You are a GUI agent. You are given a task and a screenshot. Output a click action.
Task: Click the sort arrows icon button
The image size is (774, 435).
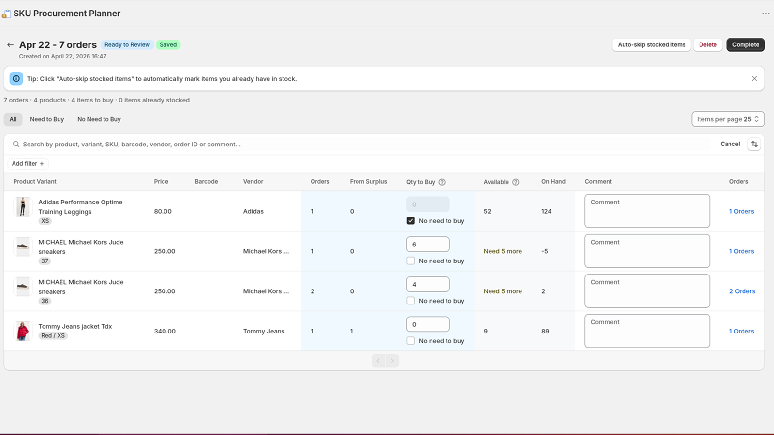click(754, 144)
